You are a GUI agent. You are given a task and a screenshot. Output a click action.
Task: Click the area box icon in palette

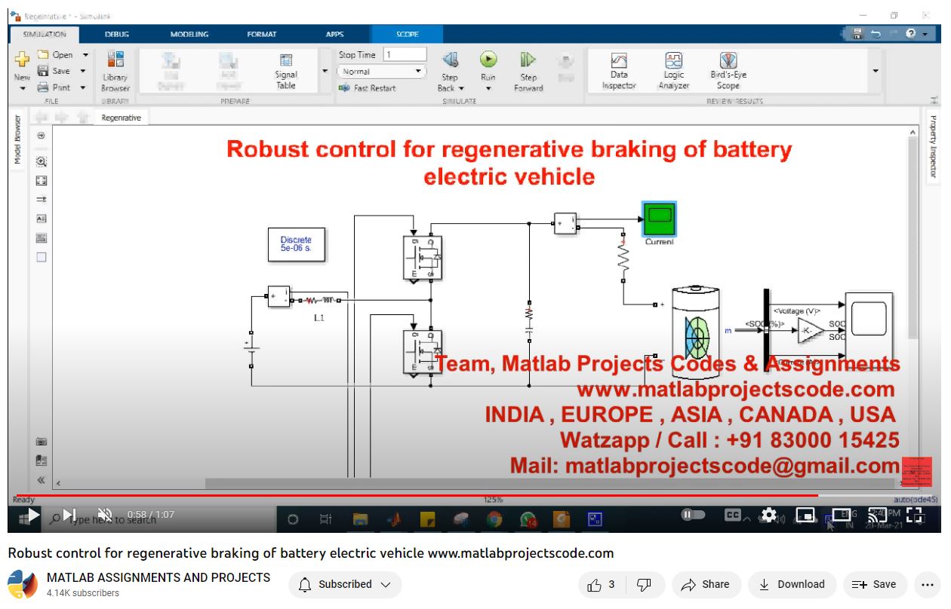pos(42,257)
